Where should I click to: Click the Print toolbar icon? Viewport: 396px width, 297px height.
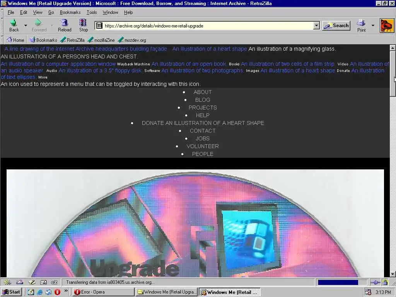click(x=361, y=26)
